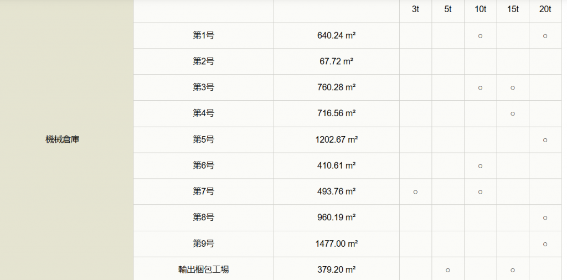Click the 10t circle mark for 第6号
567x280 pixels.
coord(480,166)
